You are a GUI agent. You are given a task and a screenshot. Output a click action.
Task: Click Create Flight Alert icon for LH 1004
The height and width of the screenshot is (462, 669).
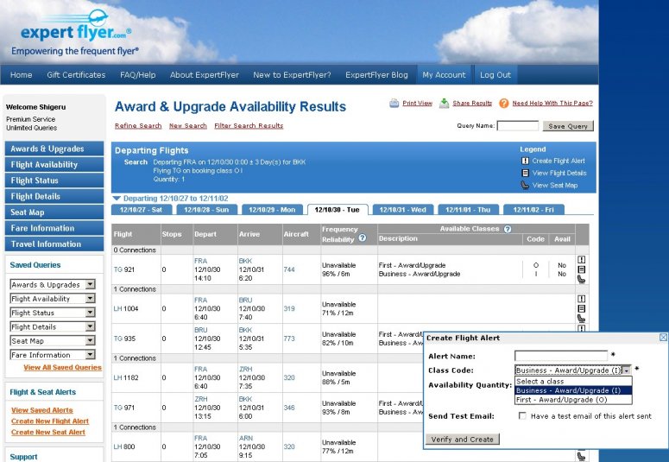coord(581,299)
